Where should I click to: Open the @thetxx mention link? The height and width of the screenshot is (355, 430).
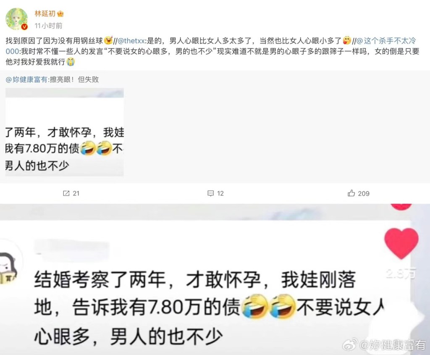tap(131, 41)
